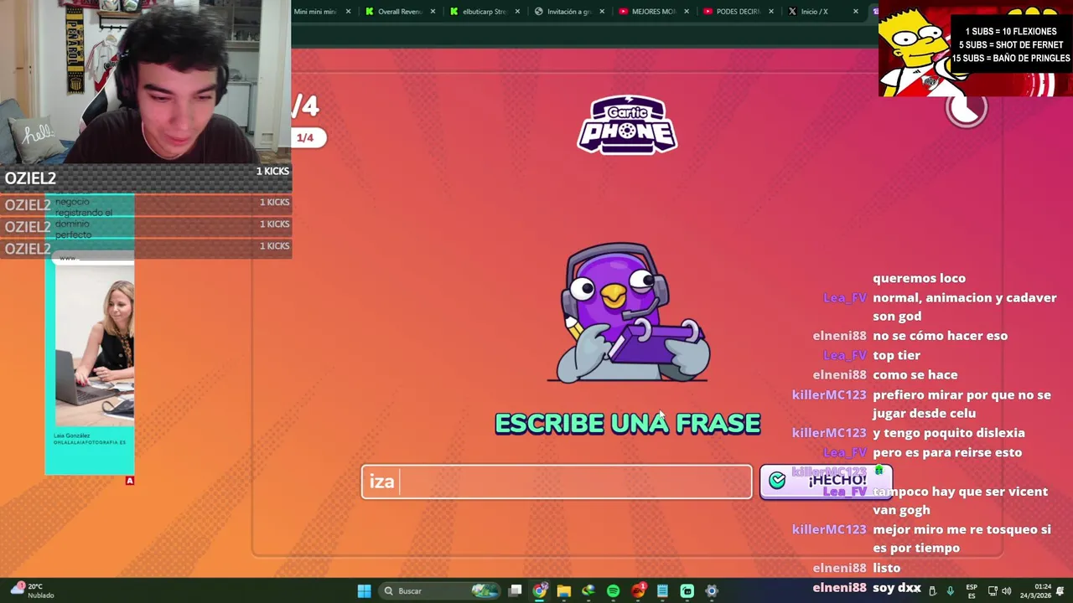
Task: Close the 'Overall Revenu' tab
Action: (433, 12)
